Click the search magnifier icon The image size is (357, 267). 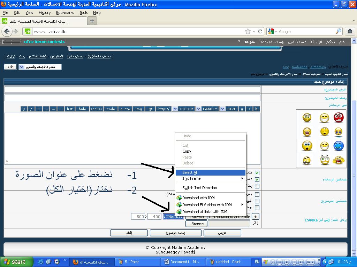coord(339,31)
